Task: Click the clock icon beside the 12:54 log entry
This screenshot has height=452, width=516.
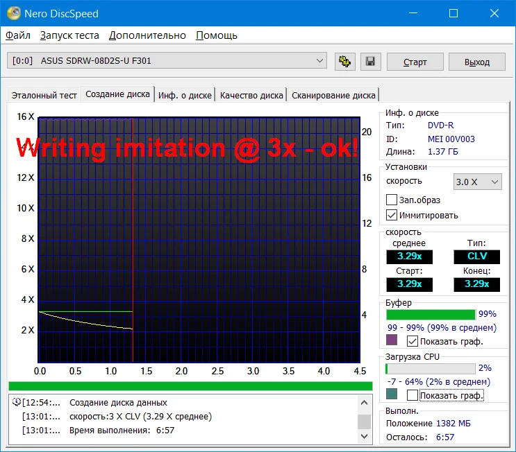Action: (17, 402)
